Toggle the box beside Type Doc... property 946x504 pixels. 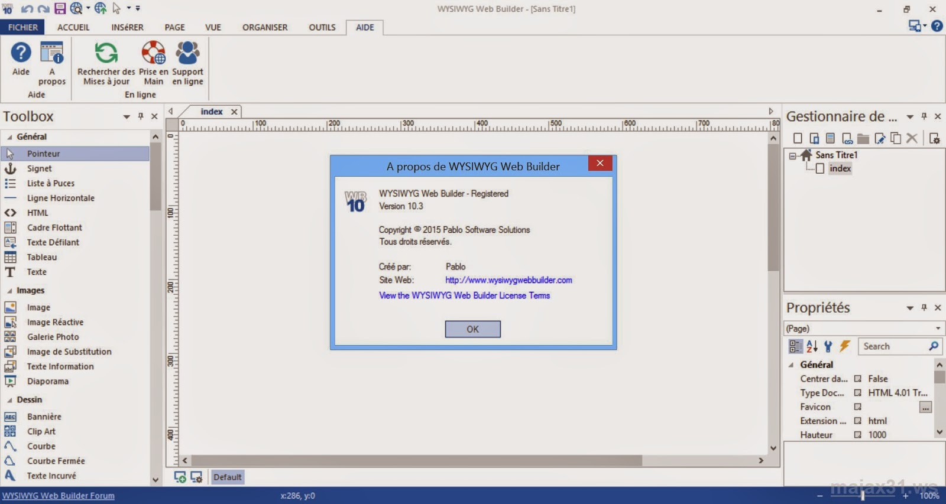pos(857,393)
